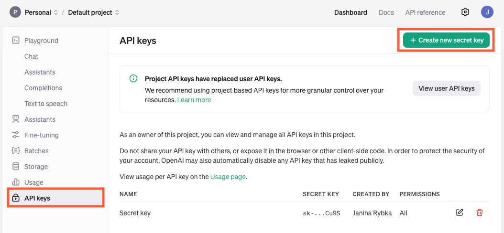Screen dimensions: 504x233
Task: Delete the Secret key with trash icon
Action: tap(480, 212)
